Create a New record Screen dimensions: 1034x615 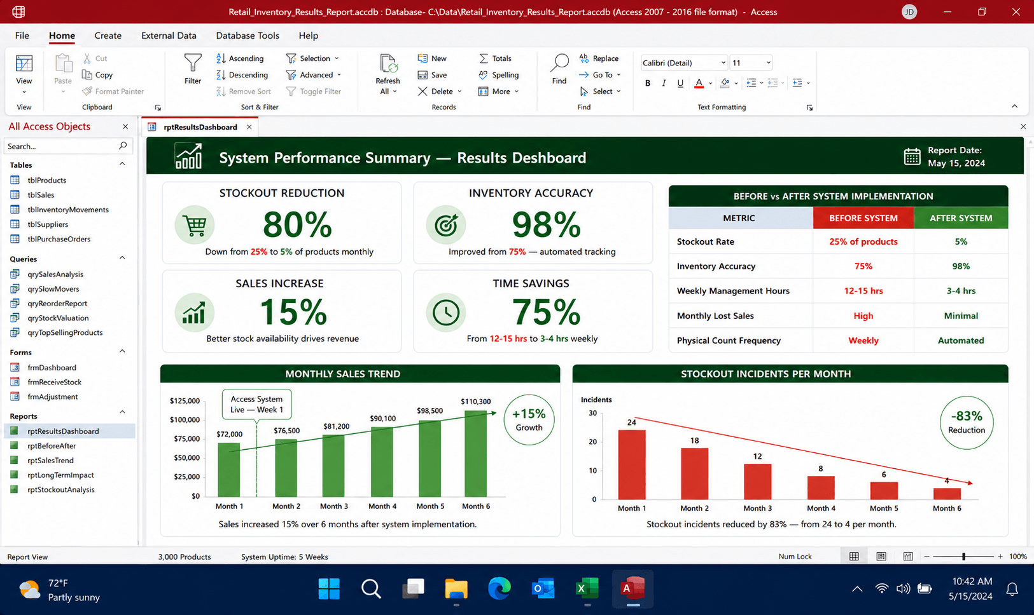pos(432,58)
